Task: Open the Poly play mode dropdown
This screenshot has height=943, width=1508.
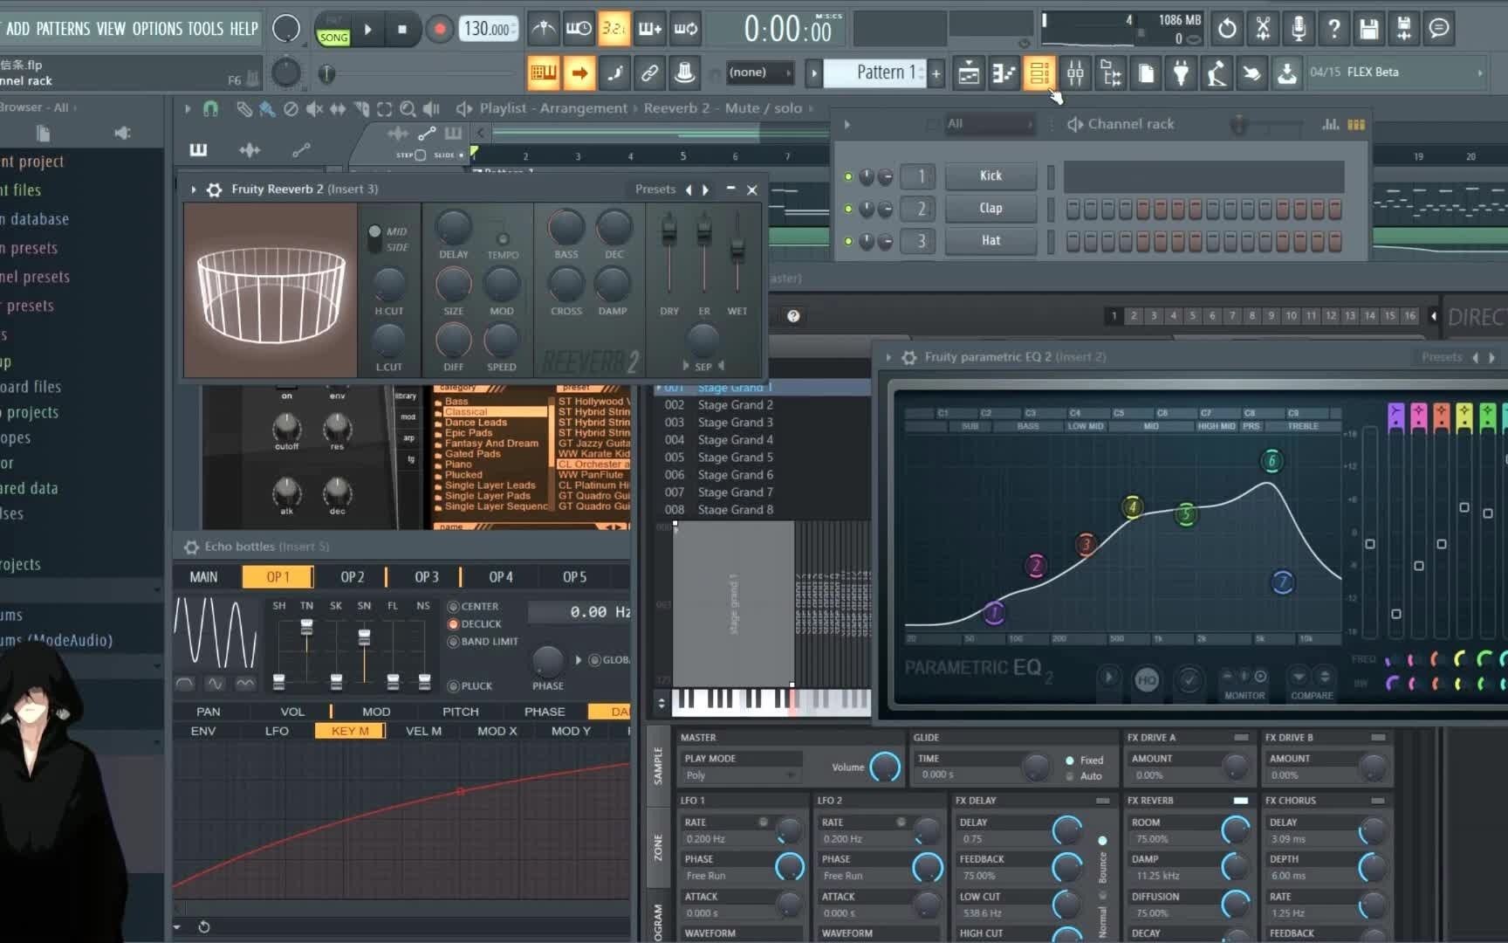Action: [x=741, y=775]
